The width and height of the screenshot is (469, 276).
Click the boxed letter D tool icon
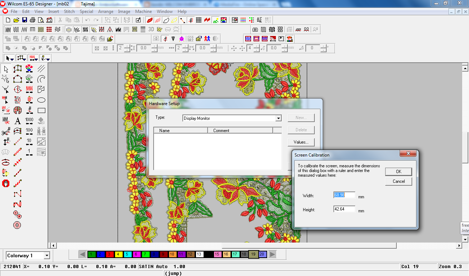[x=18, y=100]
